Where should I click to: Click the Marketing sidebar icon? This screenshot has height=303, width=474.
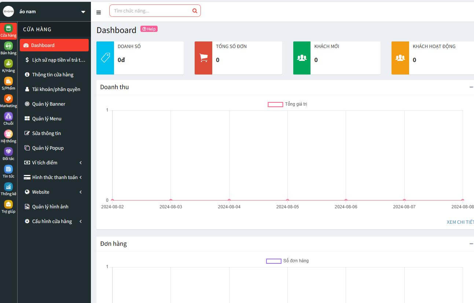[8, 101]
